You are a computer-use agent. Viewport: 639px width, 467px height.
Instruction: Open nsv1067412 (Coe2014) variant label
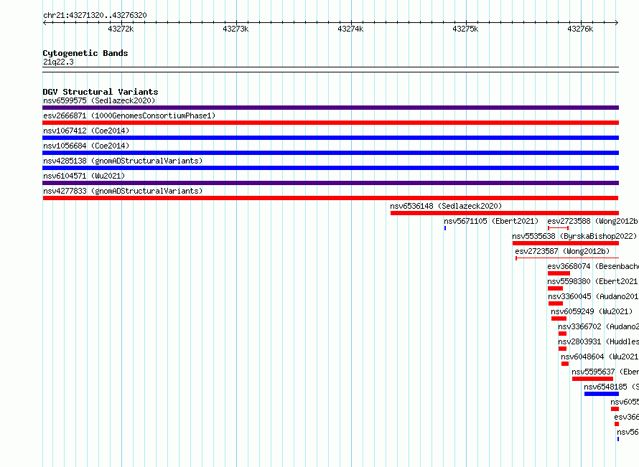[86, 131]
